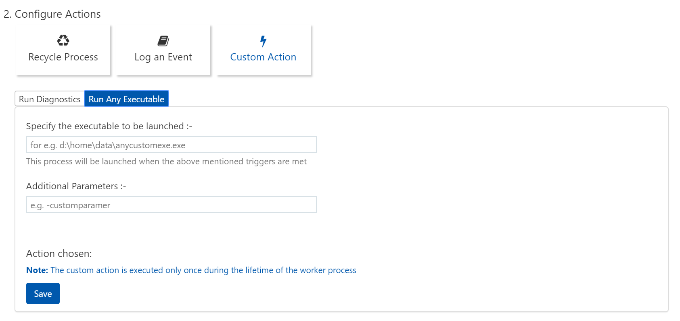Click empty space right of the Custom Action card
680x321 pixels.
[x=444, y=50]
